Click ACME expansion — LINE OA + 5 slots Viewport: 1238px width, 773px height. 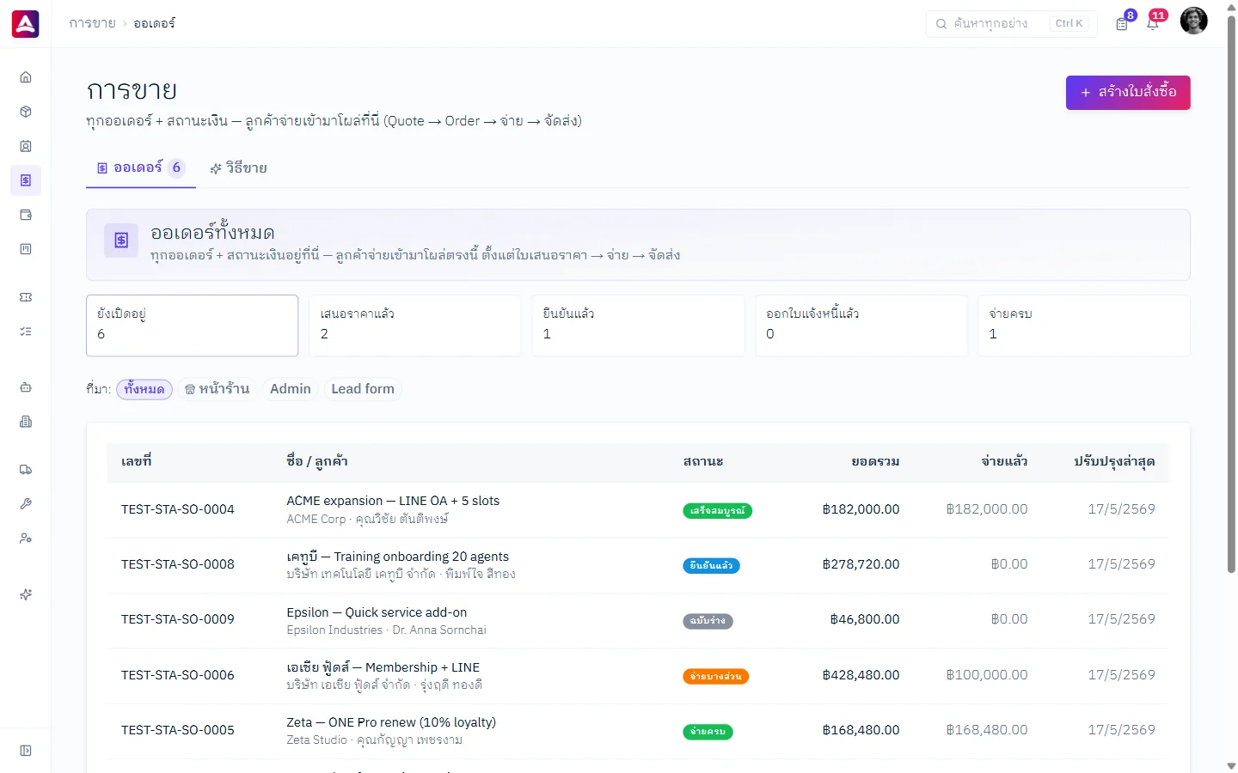[x=393, y=501]
